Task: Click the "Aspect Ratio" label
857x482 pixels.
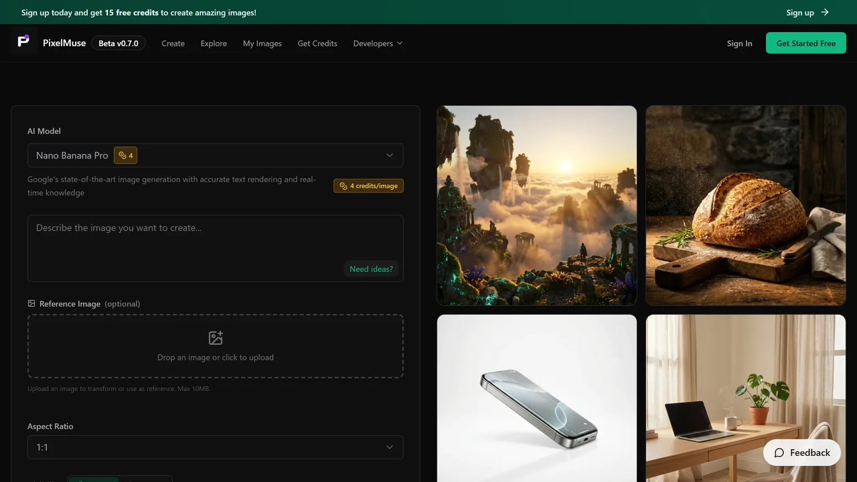Action: pos(50,426)
